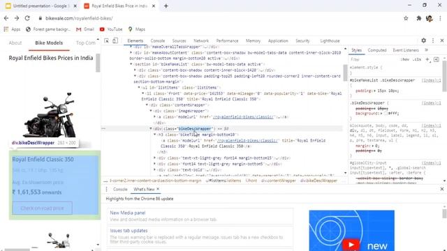The height and width of the screenshot is (251, 447).
Task: Close the bottom drawer panel
Action: (442, 189)
